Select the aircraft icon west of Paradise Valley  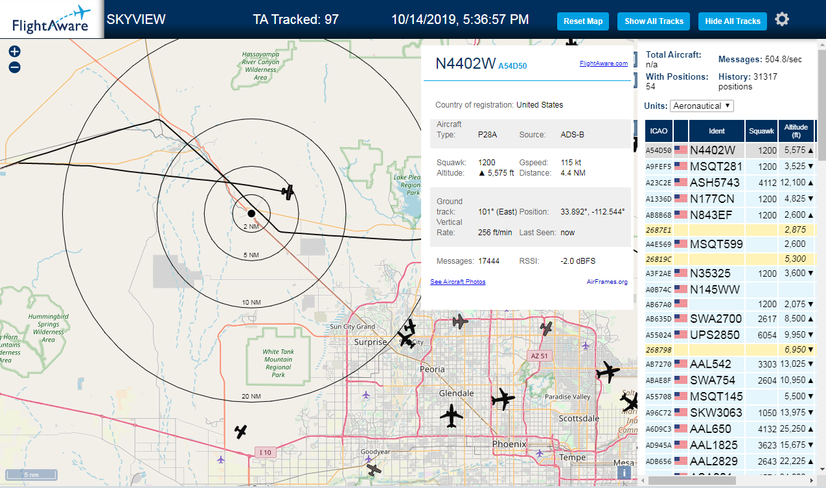(503, 399)
